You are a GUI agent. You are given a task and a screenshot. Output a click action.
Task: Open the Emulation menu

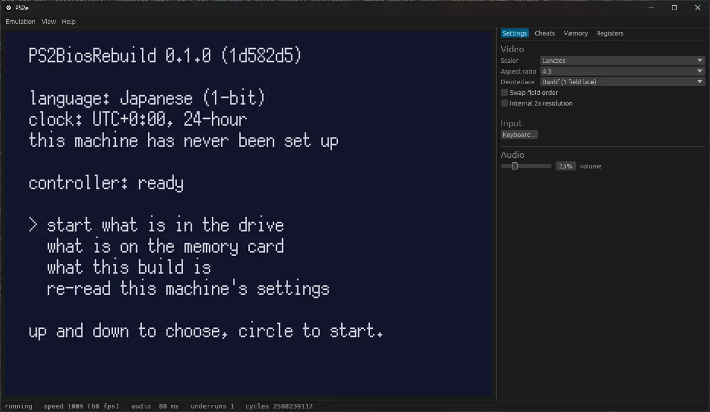[x=20, y=21]
